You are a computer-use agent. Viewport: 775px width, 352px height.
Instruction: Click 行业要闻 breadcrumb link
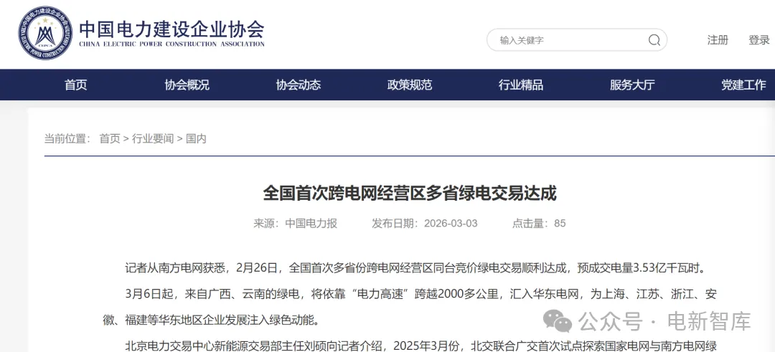153,139
